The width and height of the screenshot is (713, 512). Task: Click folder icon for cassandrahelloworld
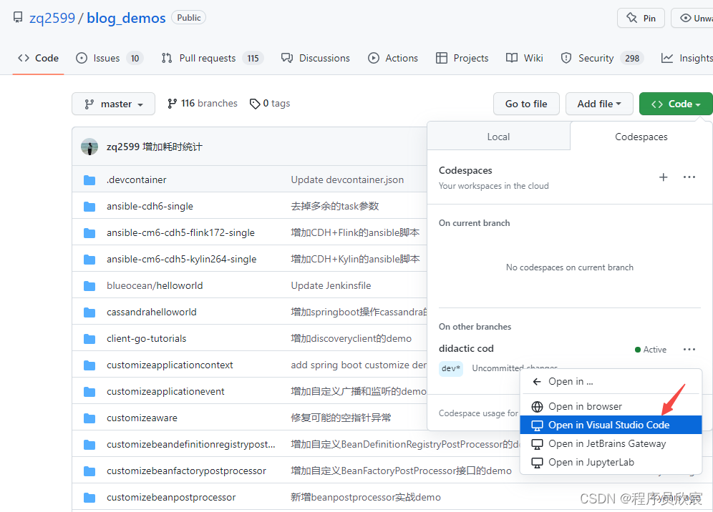coord(89,312)
